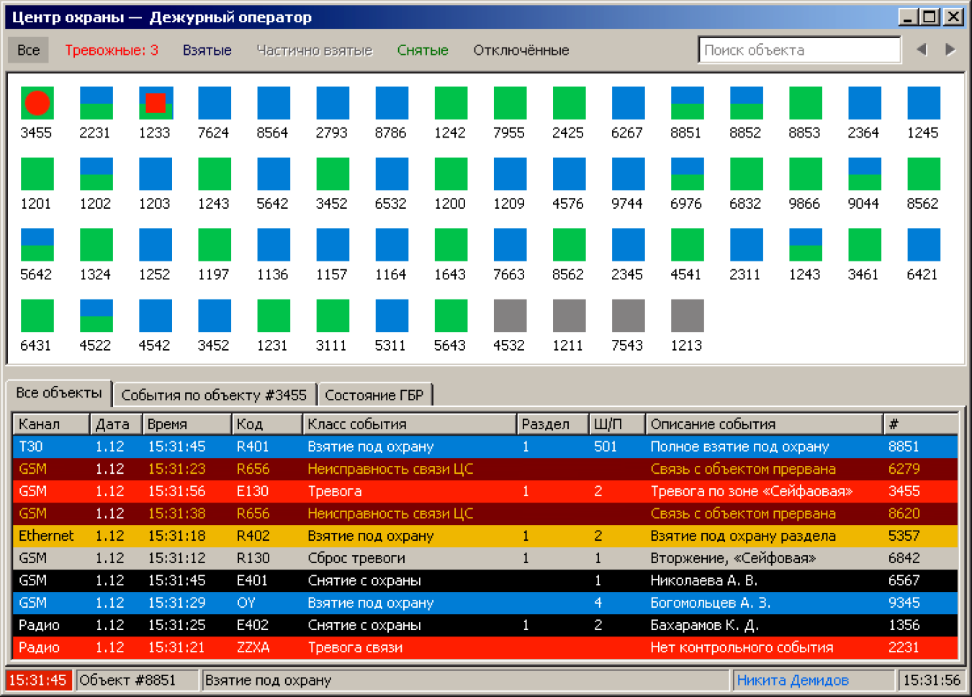Filter objects by Взятые
The image size is (972, 697).
[207, 50]
